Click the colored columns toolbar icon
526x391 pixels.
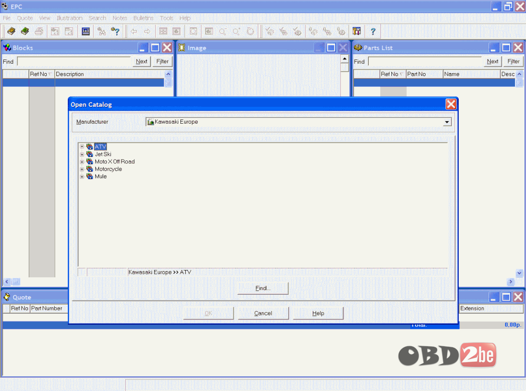click(357, 31)
